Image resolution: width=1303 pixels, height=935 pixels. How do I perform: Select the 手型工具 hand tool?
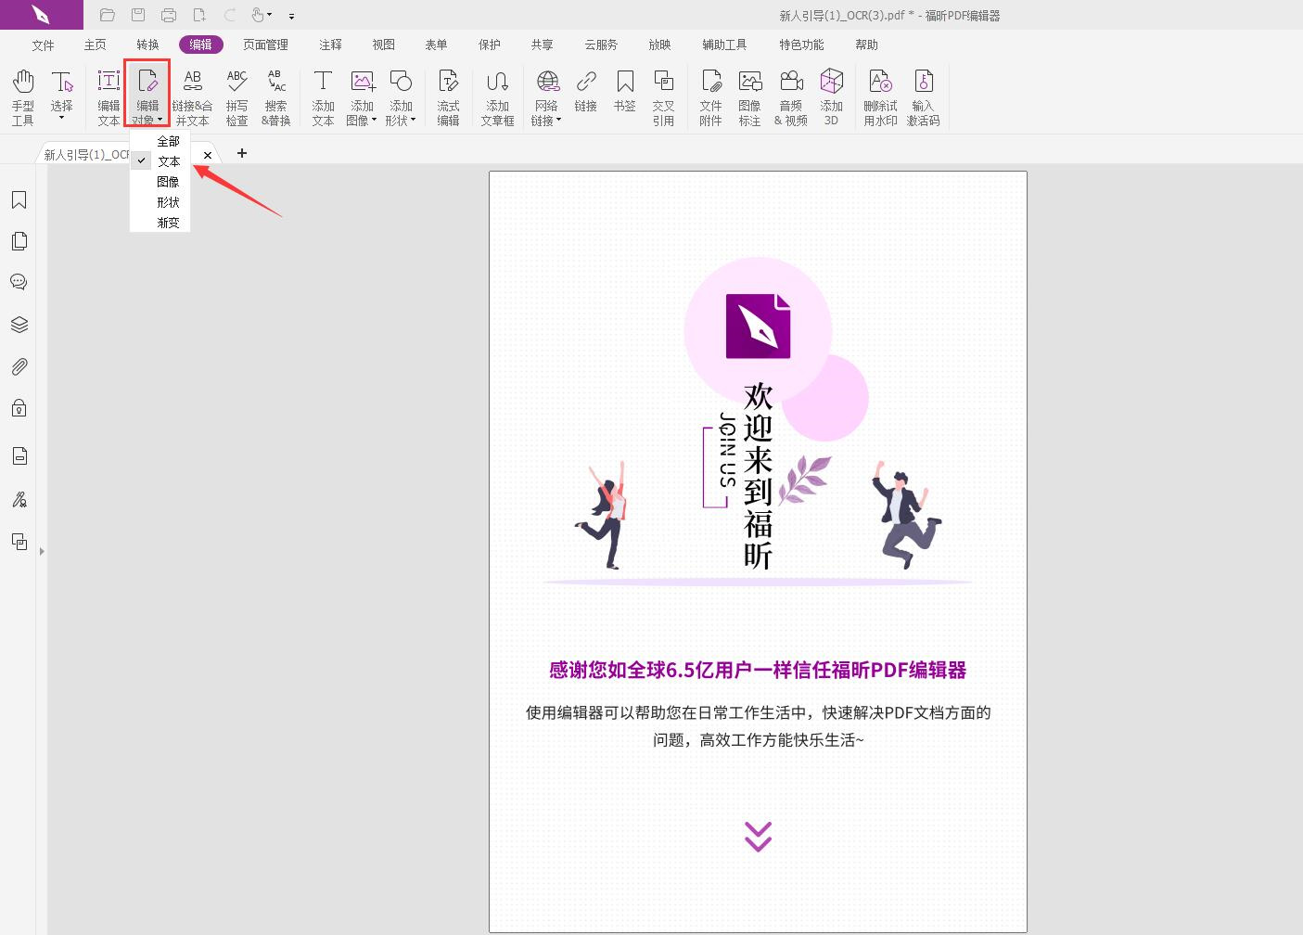[22, 96]
